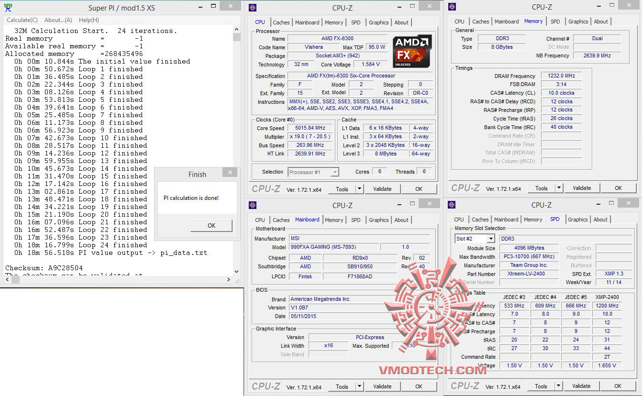
Task: Click OK in the Memory Slot Selection window
Action: 618,386
